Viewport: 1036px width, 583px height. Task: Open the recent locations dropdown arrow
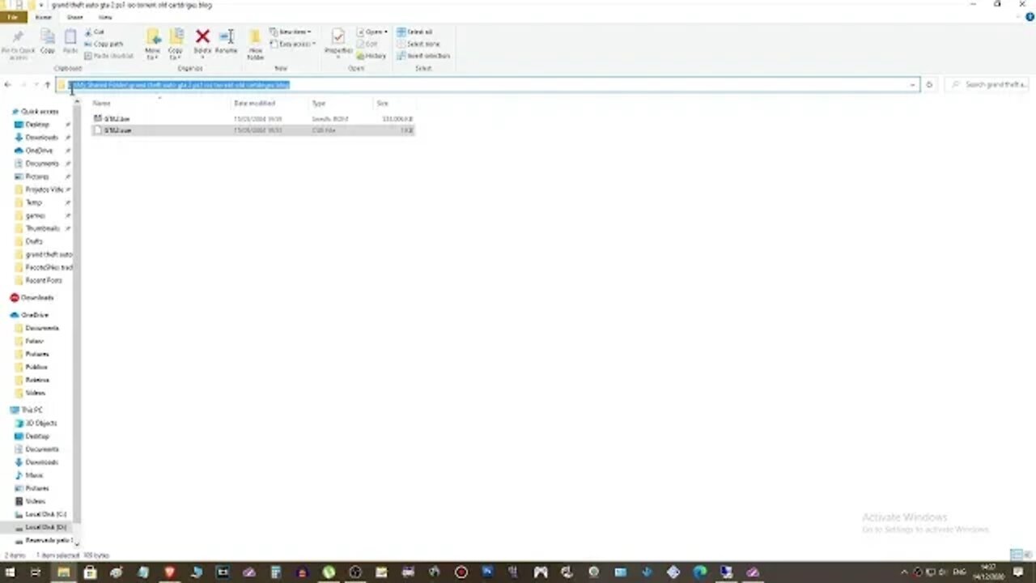[x=35, y=84]
